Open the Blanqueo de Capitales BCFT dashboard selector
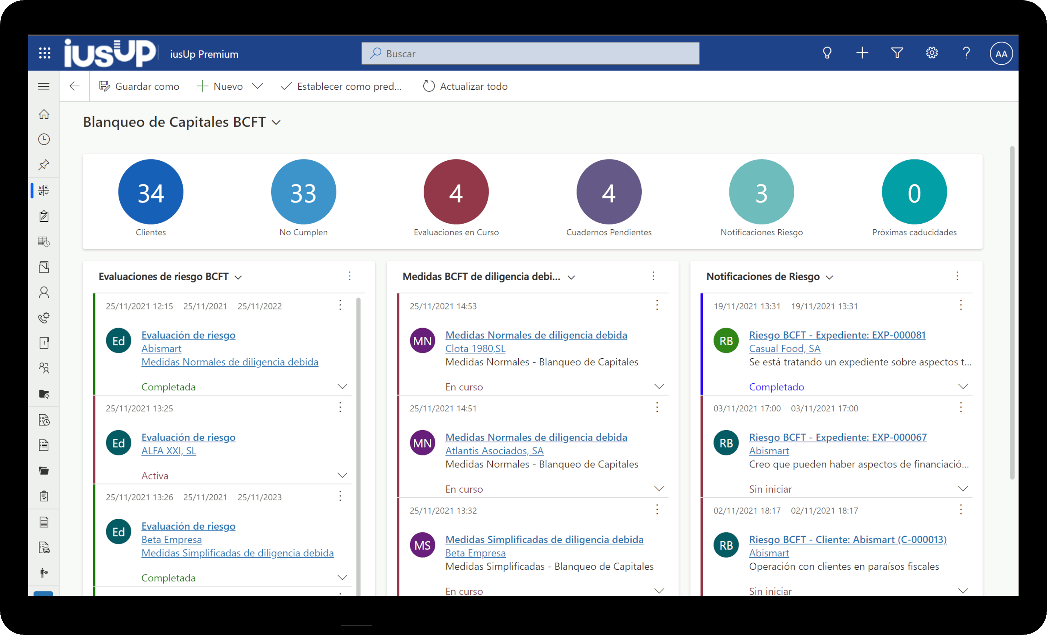 coord(182,122)
